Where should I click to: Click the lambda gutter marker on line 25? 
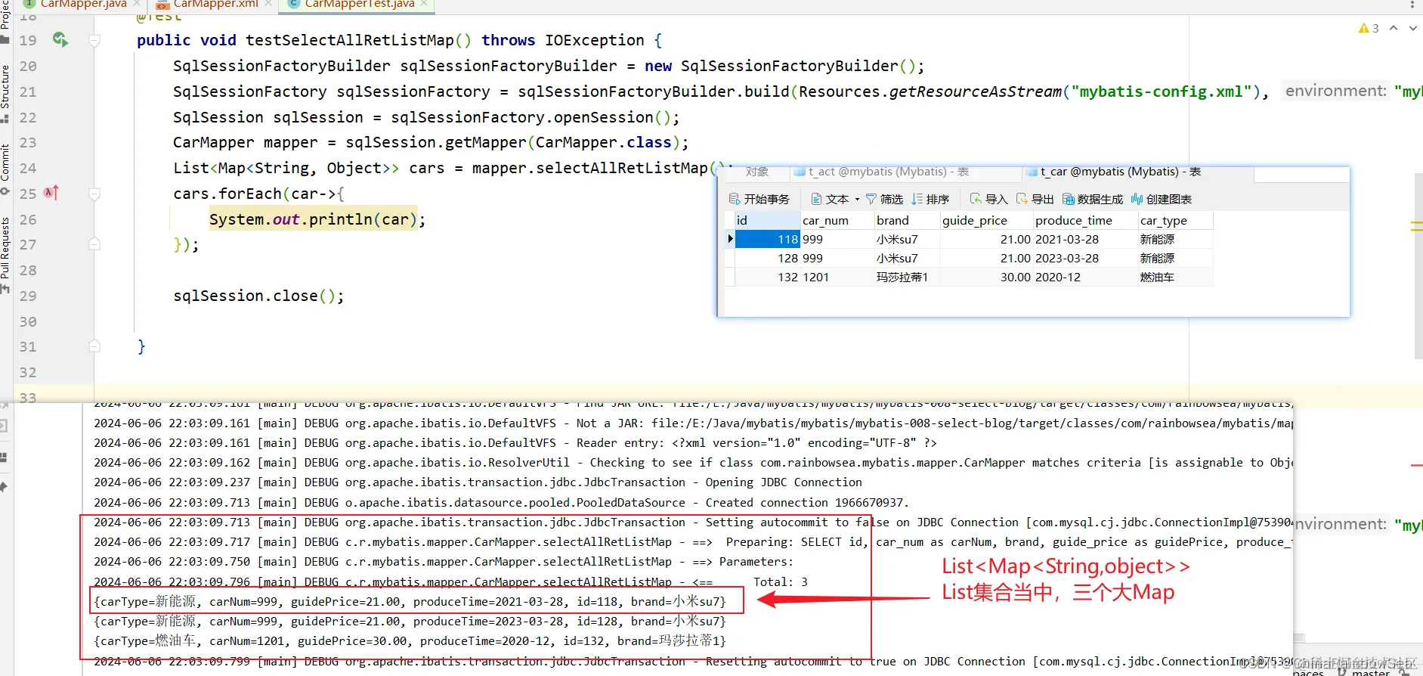point(51,193)
